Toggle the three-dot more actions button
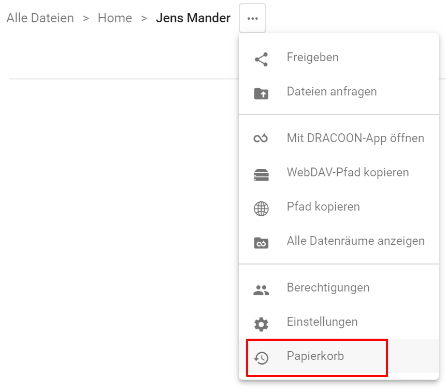 [x=253, y=18]
